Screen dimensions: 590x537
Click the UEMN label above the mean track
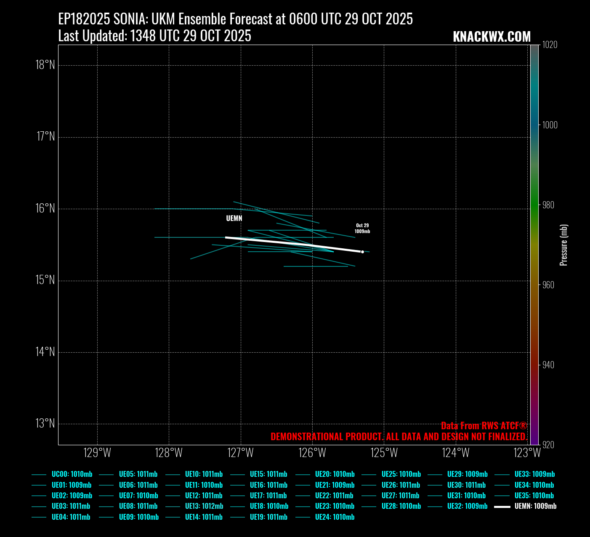[x=234, y=218]
